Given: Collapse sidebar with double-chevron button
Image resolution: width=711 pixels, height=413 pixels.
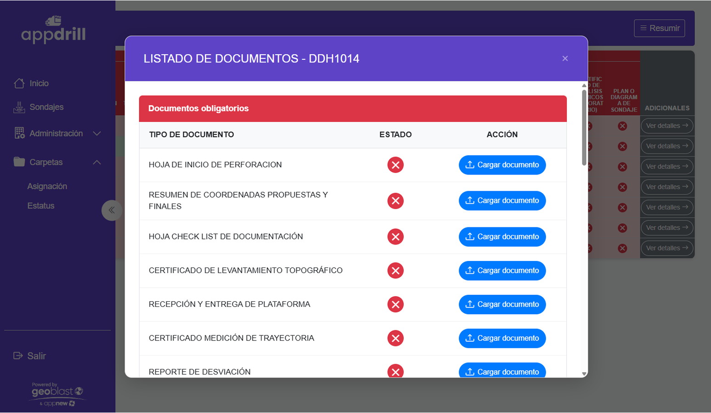Looking at the screenshot, I should 112,210.
